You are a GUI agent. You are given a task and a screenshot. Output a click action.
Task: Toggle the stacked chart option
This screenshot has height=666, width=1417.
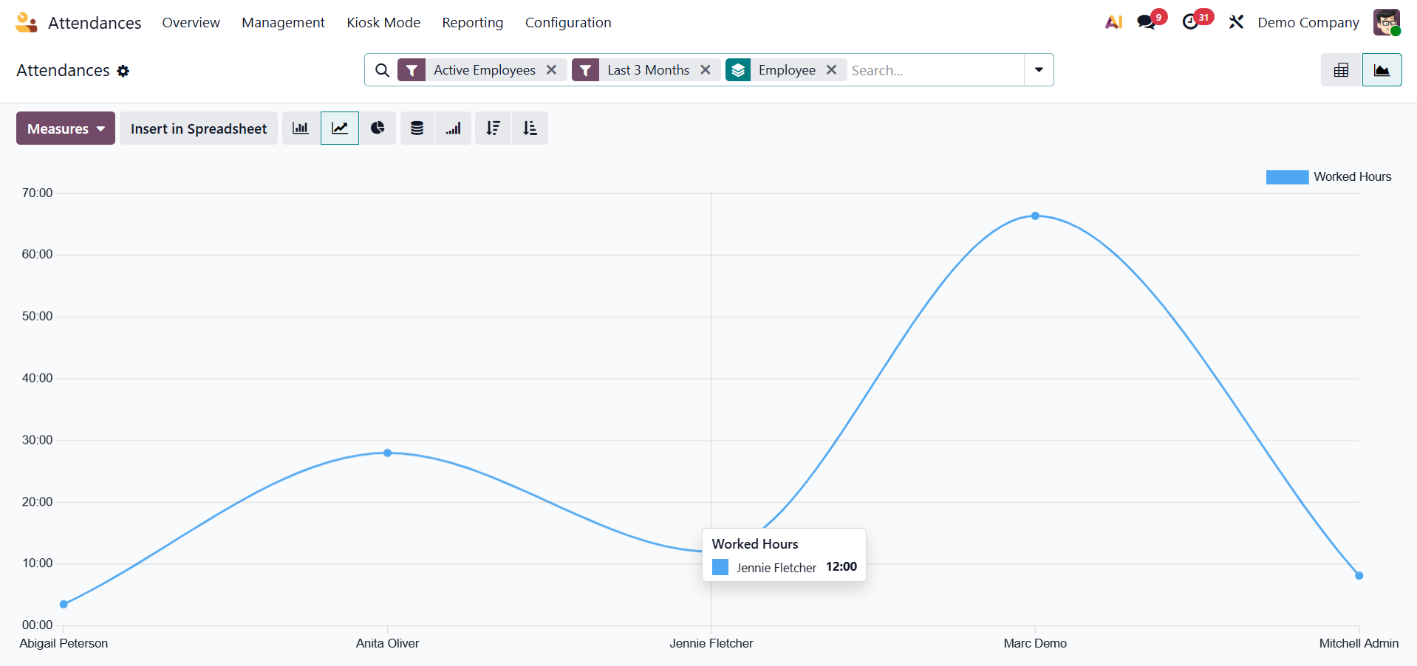click(x=417, y=128)
